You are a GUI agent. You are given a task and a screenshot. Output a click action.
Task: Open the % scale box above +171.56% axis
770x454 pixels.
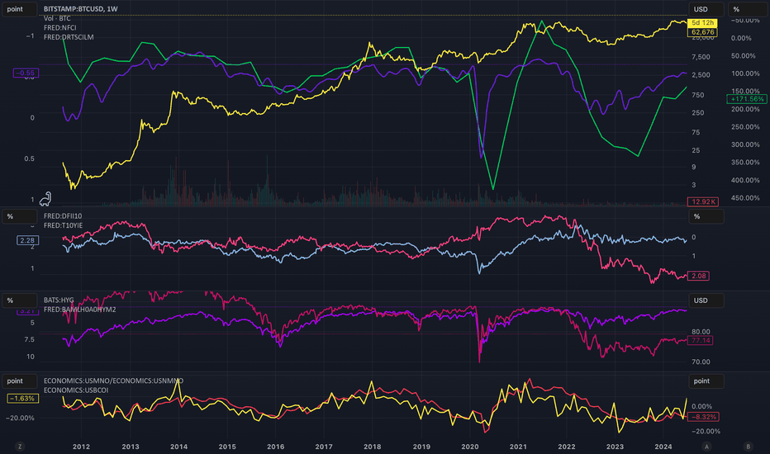click(x=749, y=9)
